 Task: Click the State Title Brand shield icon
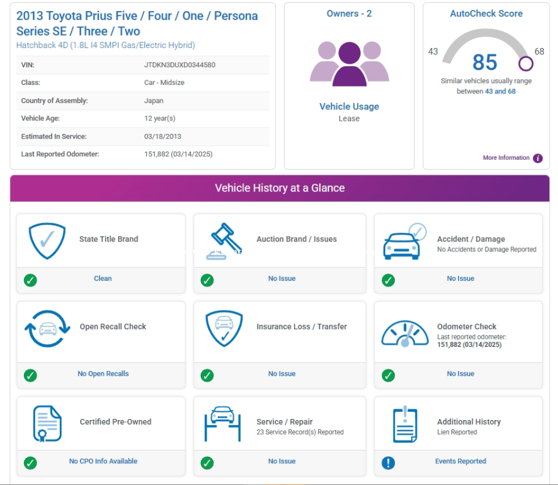47,240
